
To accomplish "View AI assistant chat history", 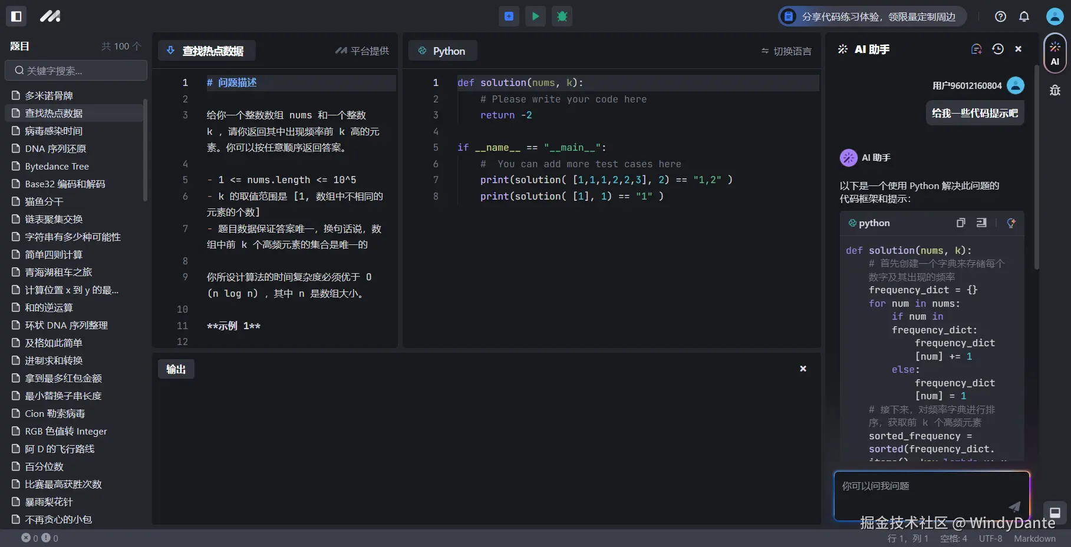I will (997, 49).
